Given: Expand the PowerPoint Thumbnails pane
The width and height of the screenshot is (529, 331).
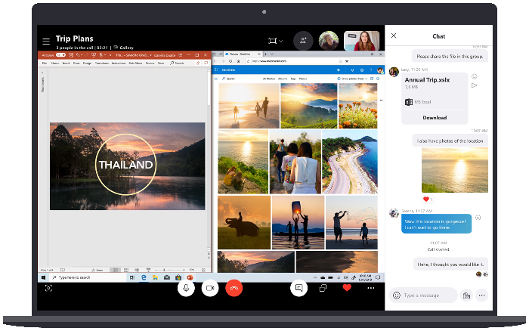Looking at the screenshot, I should tap(42, 73).
